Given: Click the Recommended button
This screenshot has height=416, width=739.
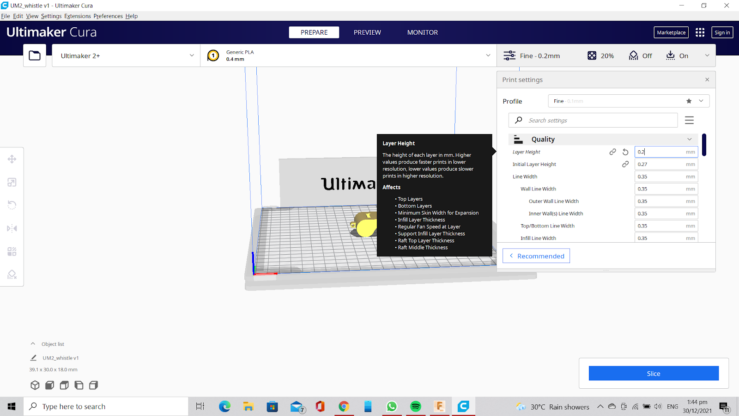Looking at the screenshot, I should 536,256.
